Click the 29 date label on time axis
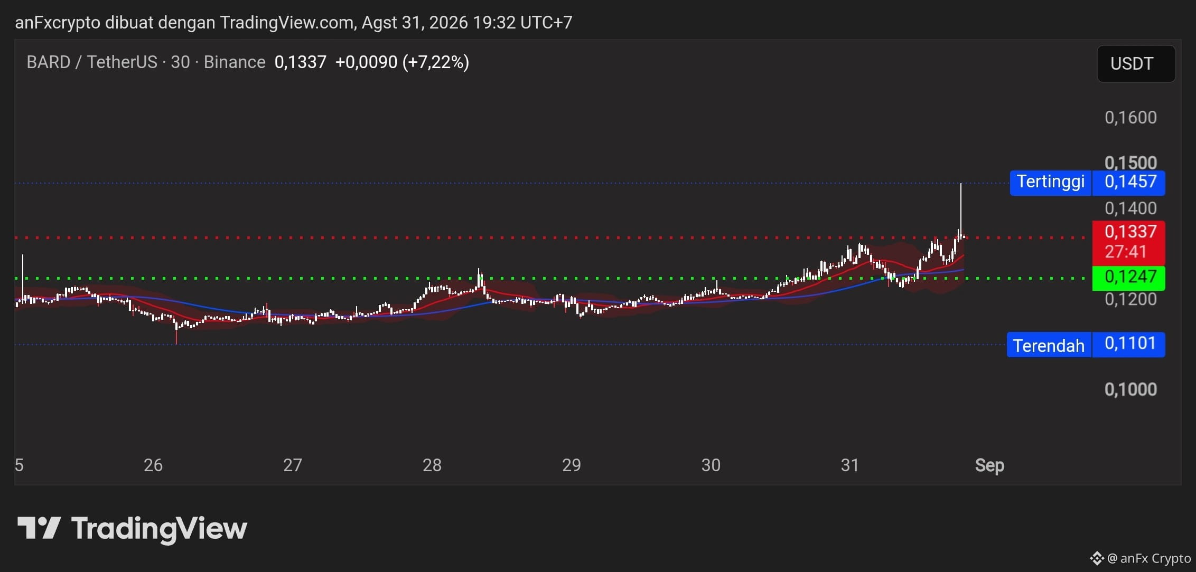The height and width of the screenshot is (572, 1196). (572, 465)
